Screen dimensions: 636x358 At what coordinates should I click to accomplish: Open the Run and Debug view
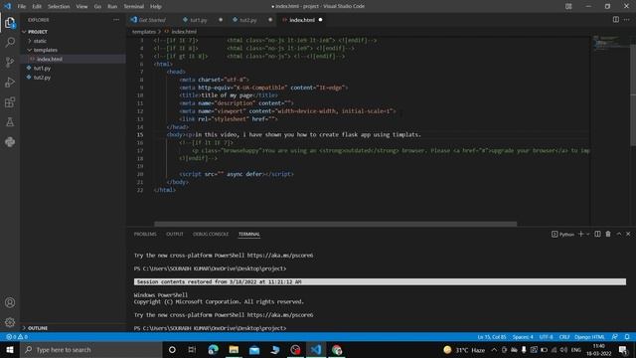[x=10, y=82]
